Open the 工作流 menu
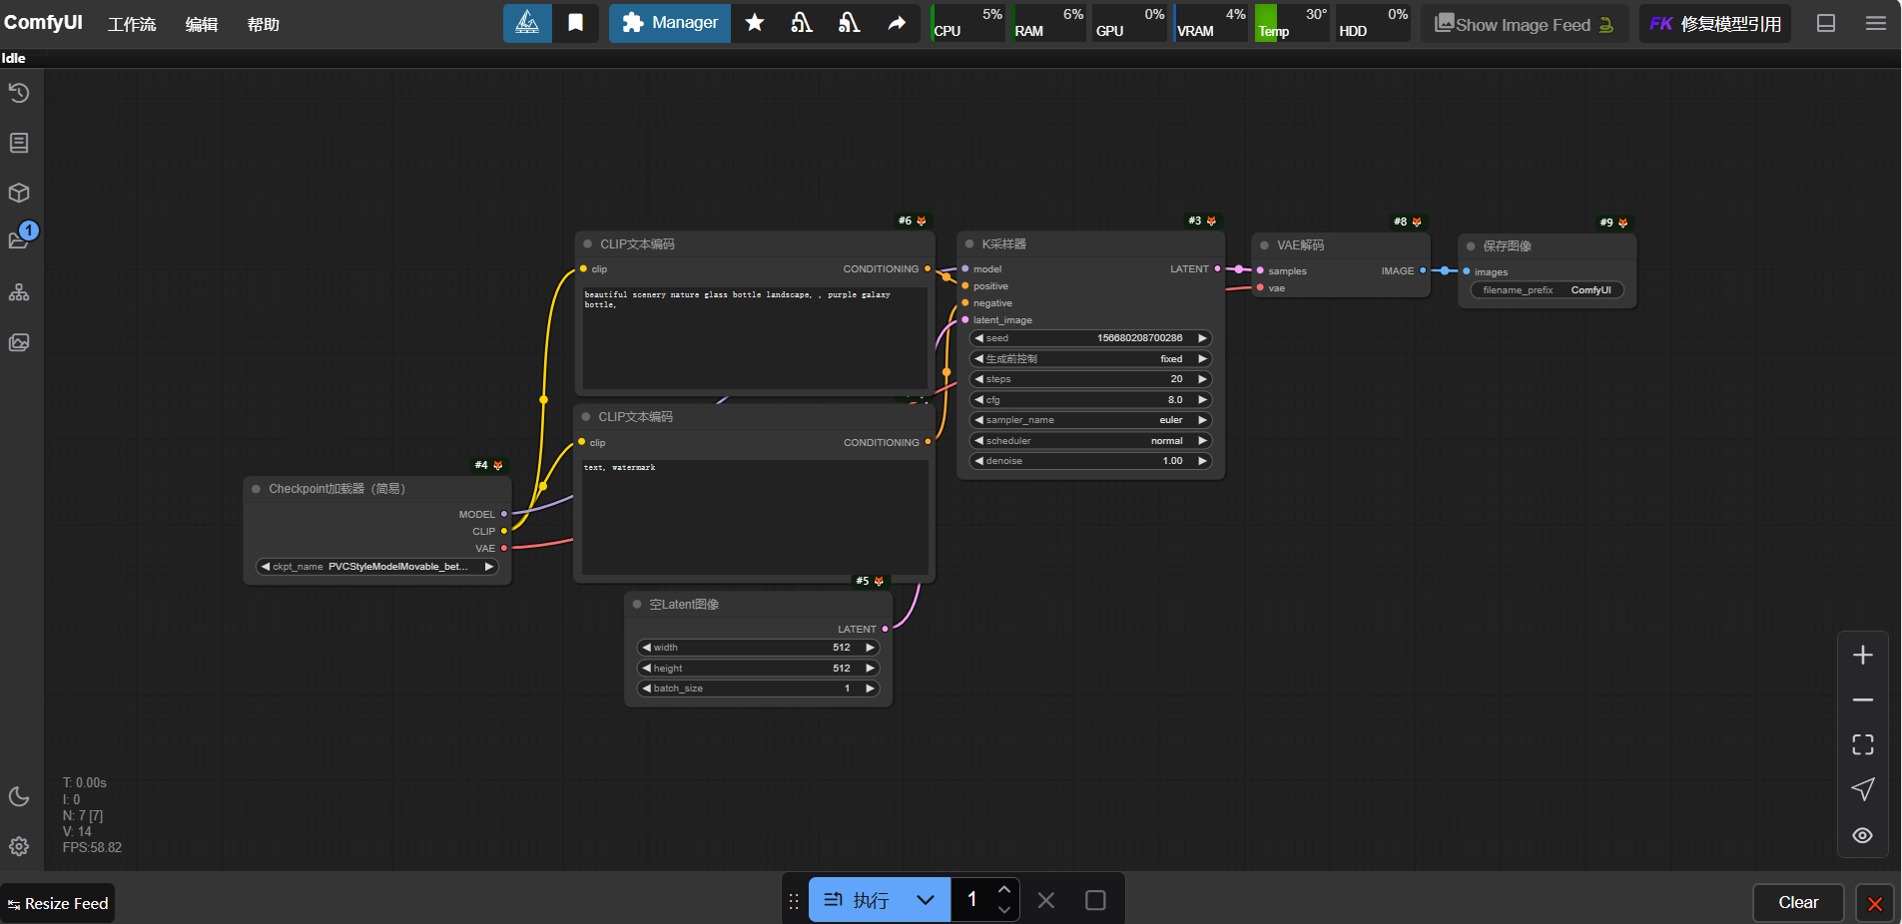 click(x=132, y=24)
